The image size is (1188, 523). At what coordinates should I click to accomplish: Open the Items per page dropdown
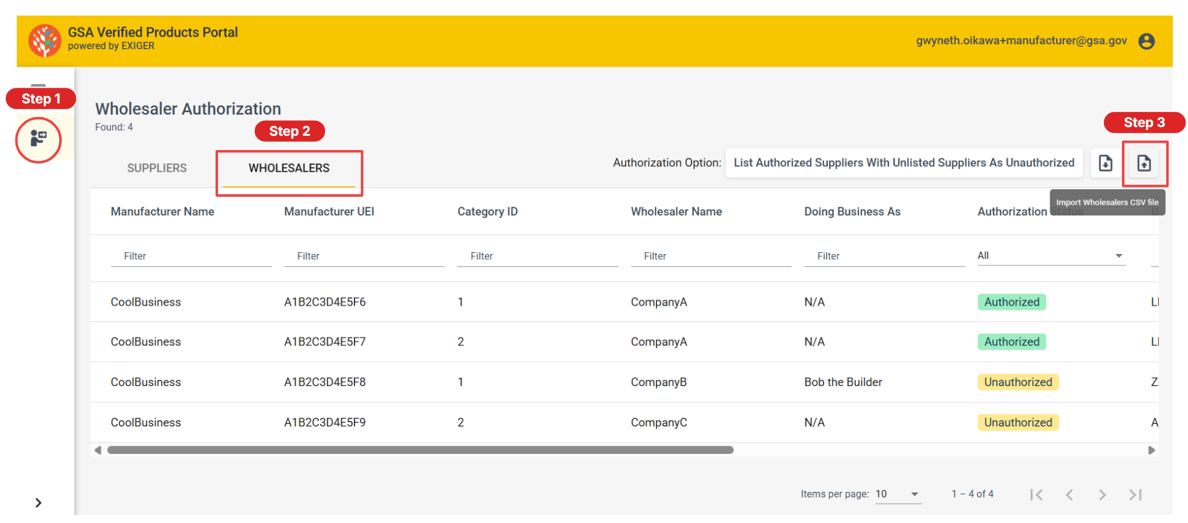click(898, 494)
